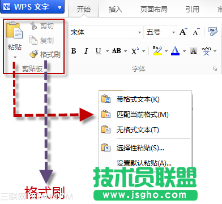Switch to the 页面布局 ribbon tab
The width and height of the screenshot is (222, 204).
point(154,9)
